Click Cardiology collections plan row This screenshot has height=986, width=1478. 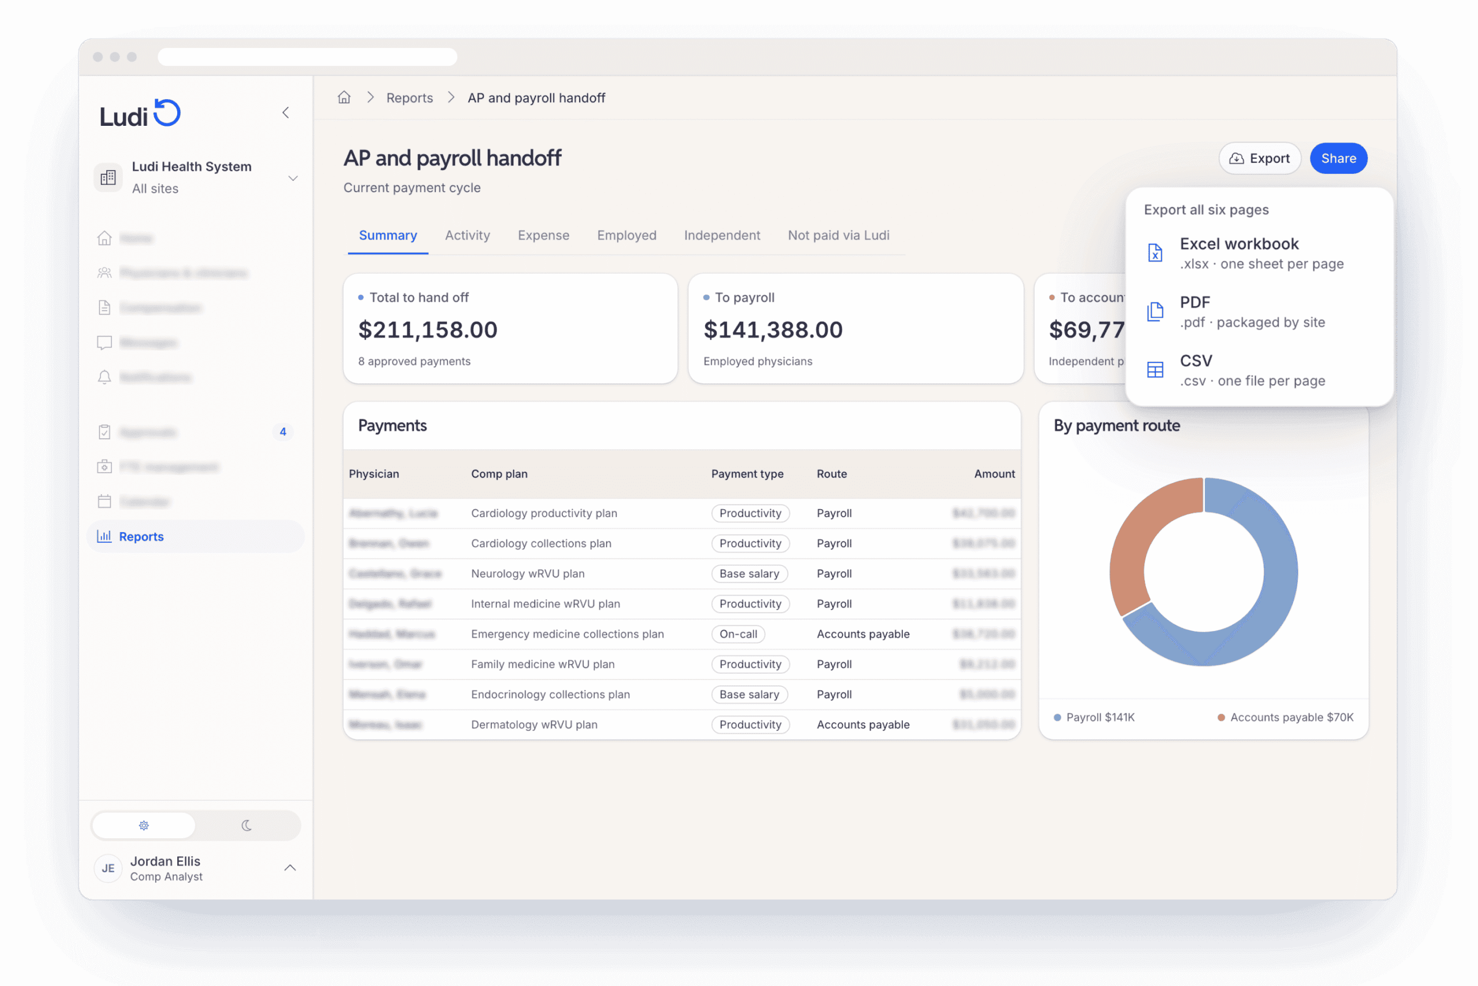pyautogui.click(x=682, y=543)
